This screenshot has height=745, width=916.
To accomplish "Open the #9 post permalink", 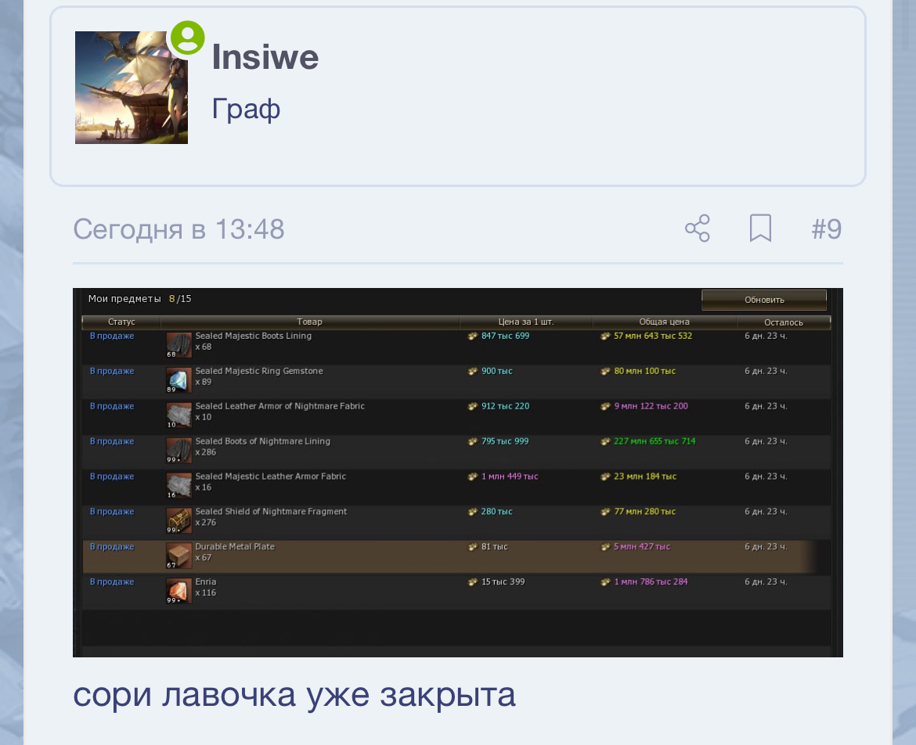I will [x=826, y=229].
